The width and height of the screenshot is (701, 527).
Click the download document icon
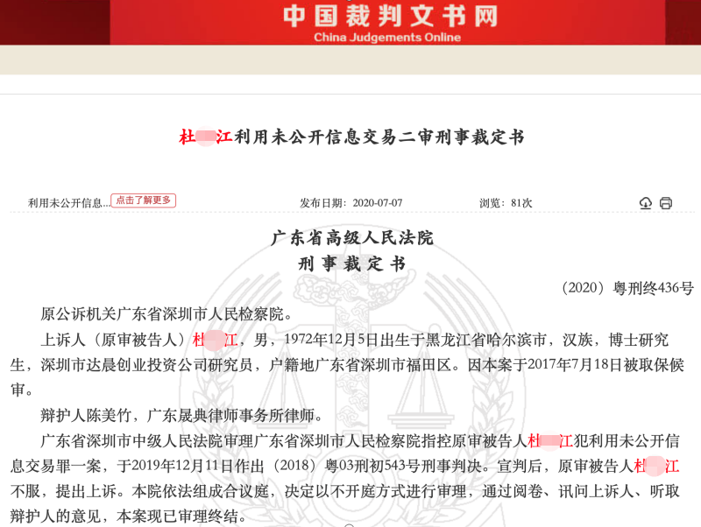point(646,203)
